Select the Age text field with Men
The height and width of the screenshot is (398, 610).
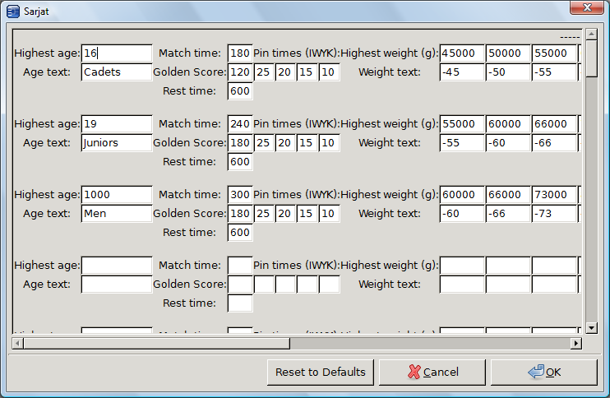click(117, 214)
